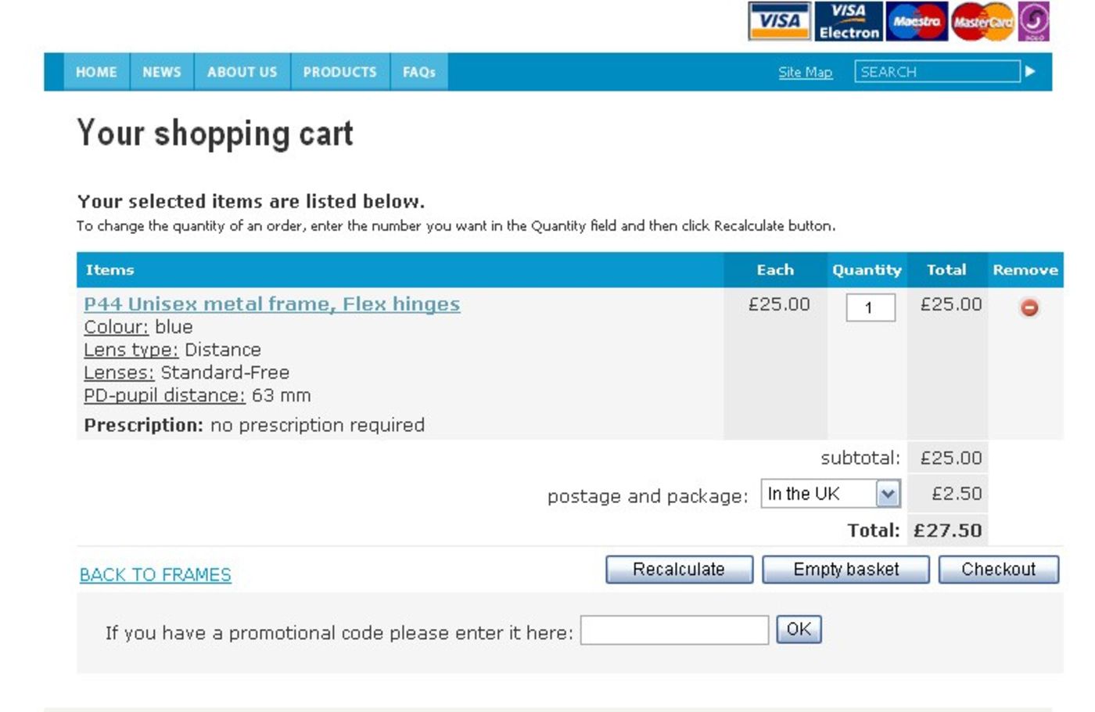
Task: Click the promotional code text field
Action: pyautogui.click(x=674, y=631)
